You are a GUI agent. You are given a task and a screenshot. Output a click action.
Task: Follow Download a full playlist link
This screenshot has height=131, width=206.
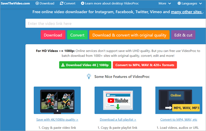[118, 119]
